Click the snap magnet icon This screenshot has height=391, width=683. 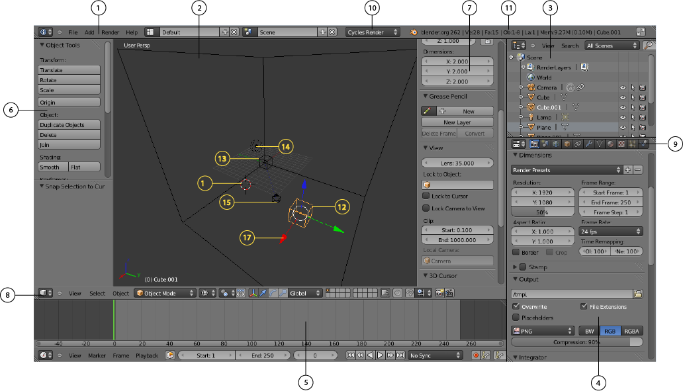click(410, 294)
